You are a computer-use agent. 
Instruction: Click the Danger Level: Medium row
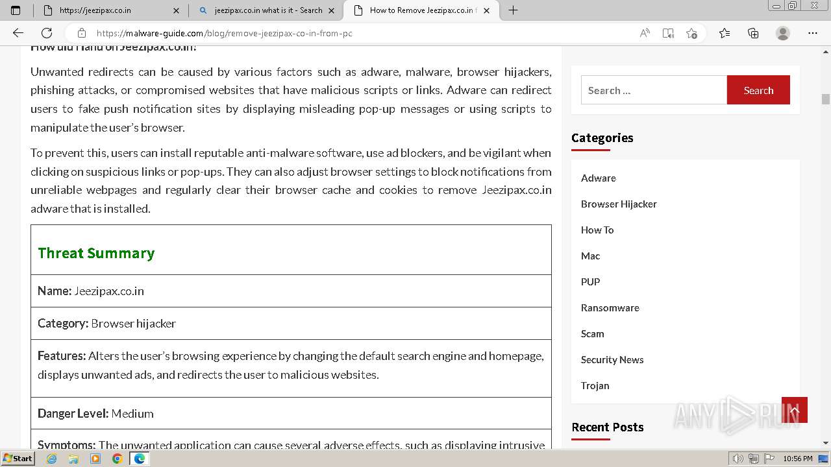[291, 413]
